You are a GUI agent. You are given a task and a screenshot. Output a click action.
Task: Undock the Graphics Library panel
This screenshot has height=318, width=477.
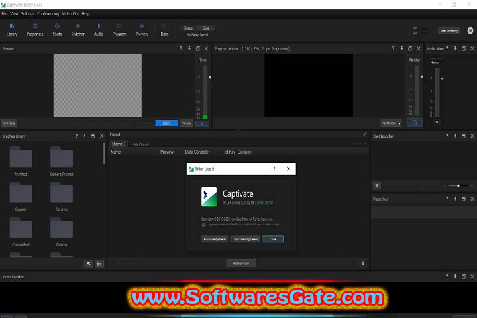(x=93, y=136)
